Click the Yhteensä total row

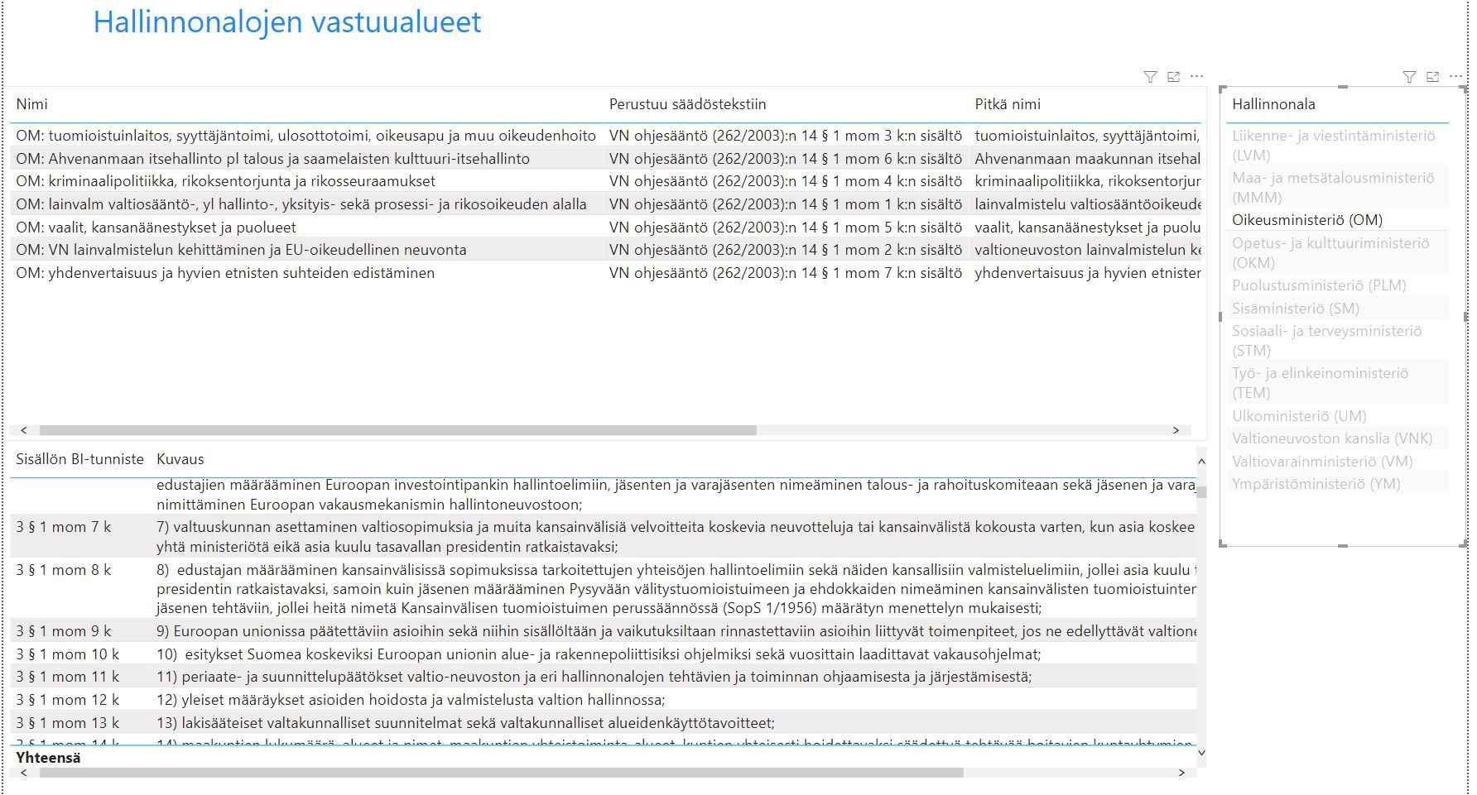click(x=603, y=757)
